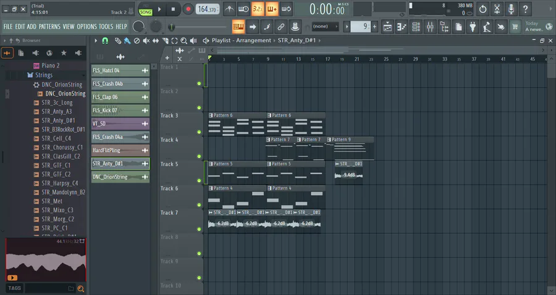Collapse the Strings folder in browser

44,75
